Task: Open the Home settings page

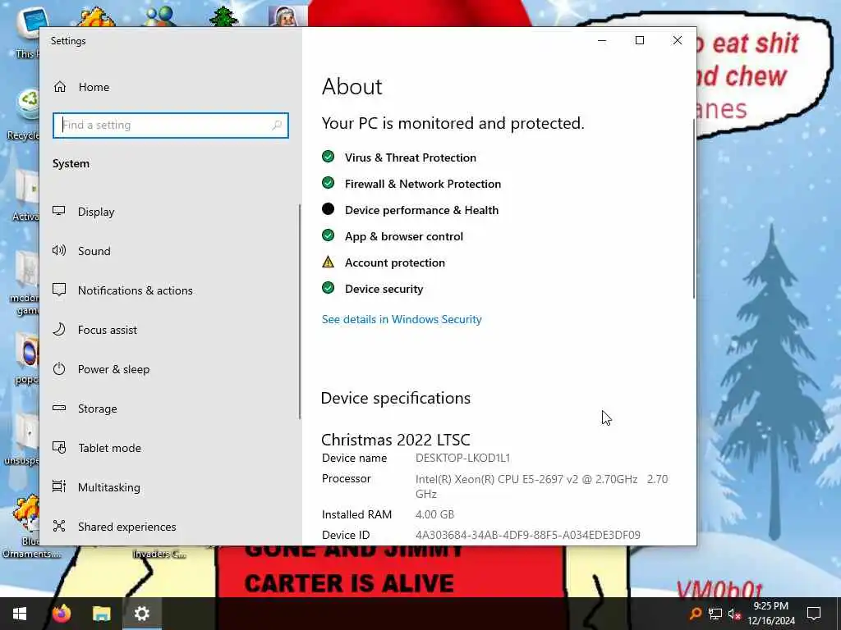Action: pyautogui.click(x=171, y=87)
